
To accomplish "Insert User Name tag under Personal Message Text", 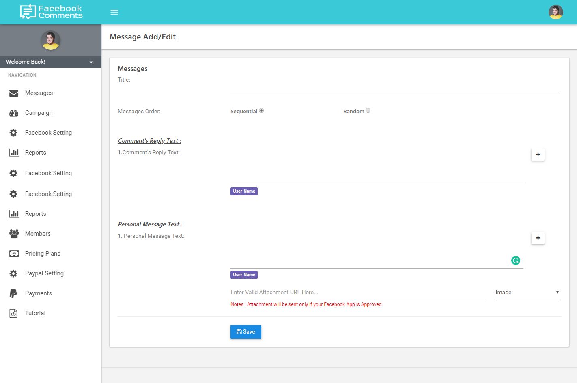I will 244,275.
